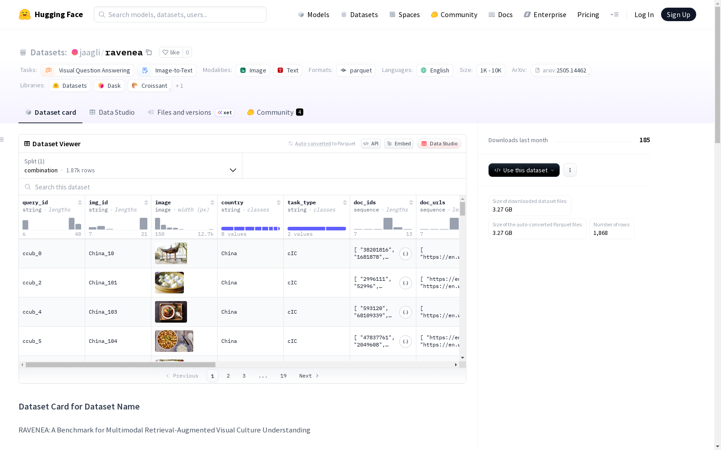Focus the models and datasets search box
The image size is (721, 450).
(180, 14)
